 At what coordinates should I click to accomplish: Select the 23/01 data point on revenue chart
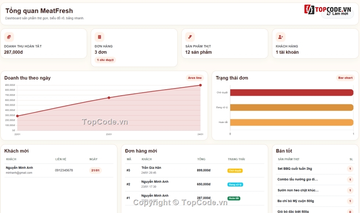(x=109, y=98)
